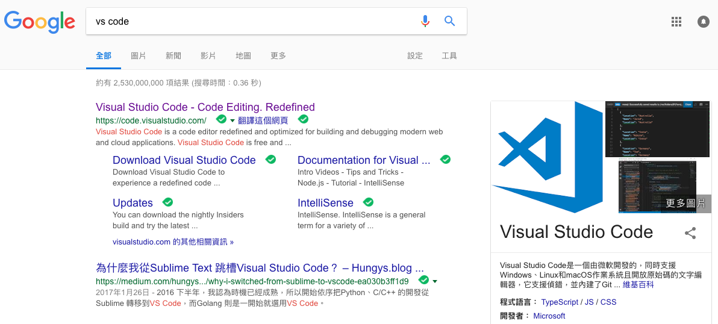Switch to the 圖片 tab
This screenshot has width=718, height=324.
click(139, 56)
